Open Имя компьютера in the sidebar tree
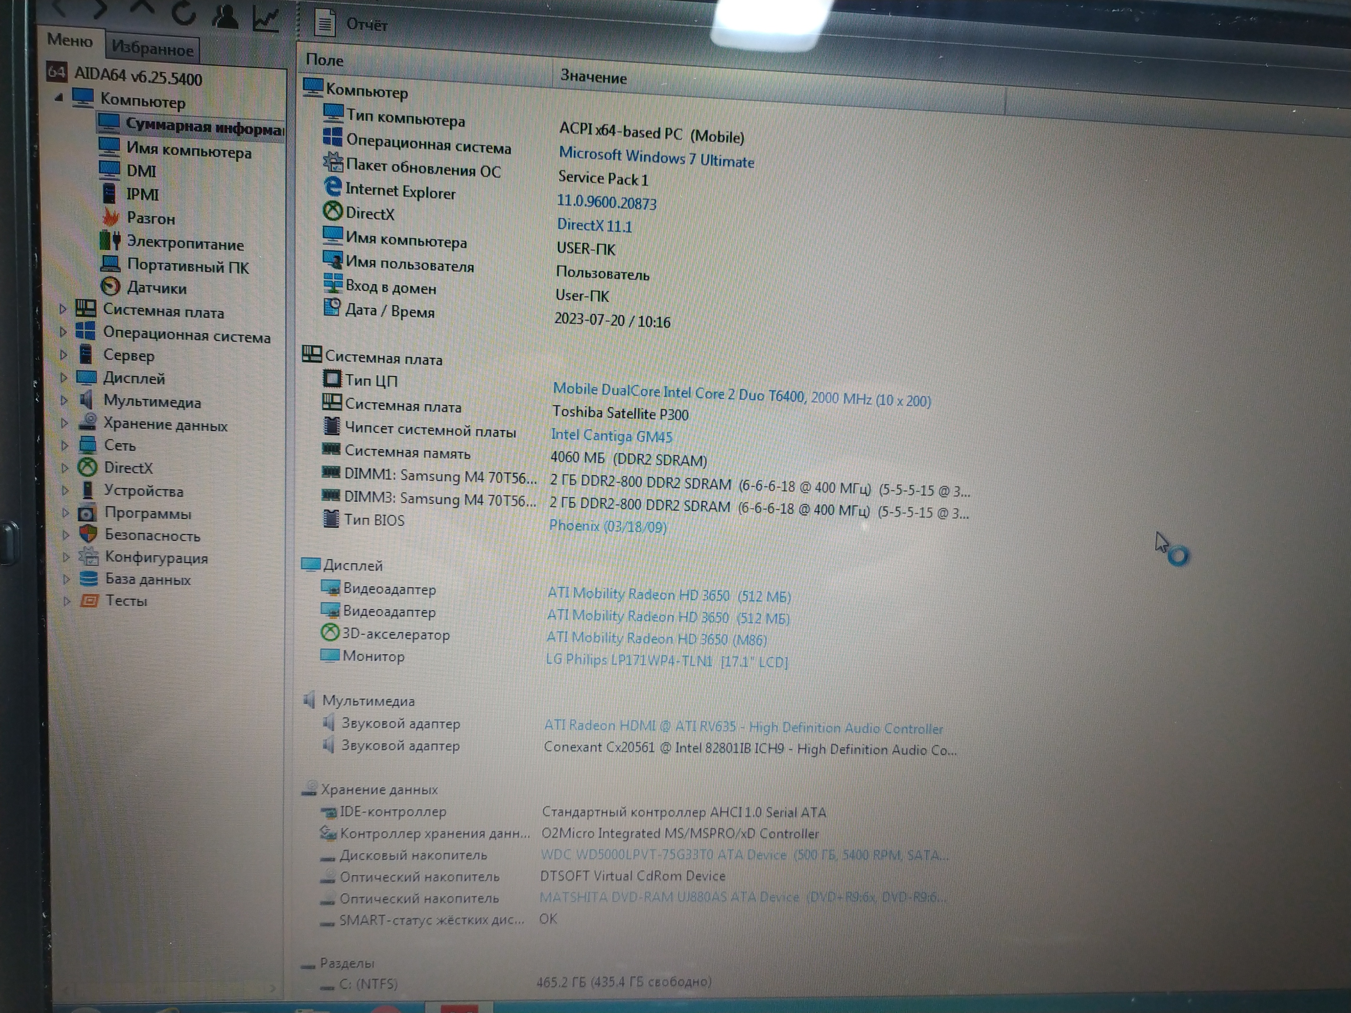1351x1013 pixels. [x=189, y=150]
